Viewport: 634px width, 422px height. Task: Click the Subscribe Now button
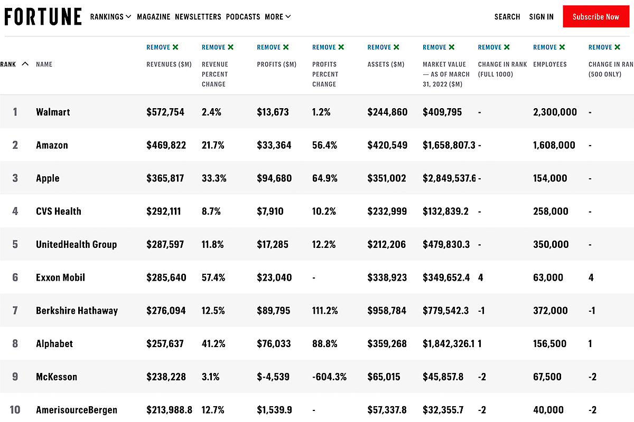[595, 17]
